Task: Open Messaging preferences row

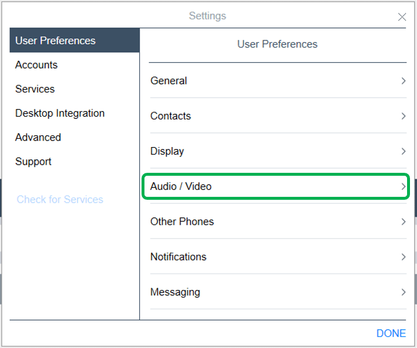Action: (x=175, y=292)
